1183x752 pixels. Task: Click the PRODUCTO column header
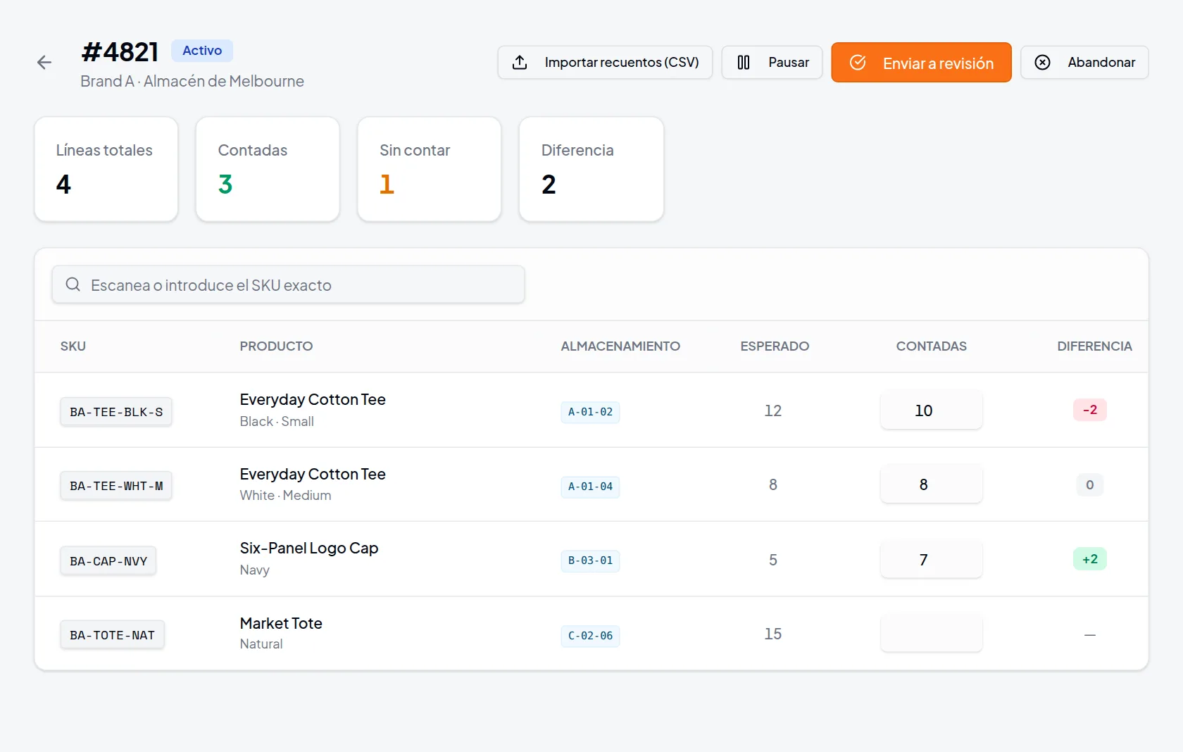(x=276, y=346)
